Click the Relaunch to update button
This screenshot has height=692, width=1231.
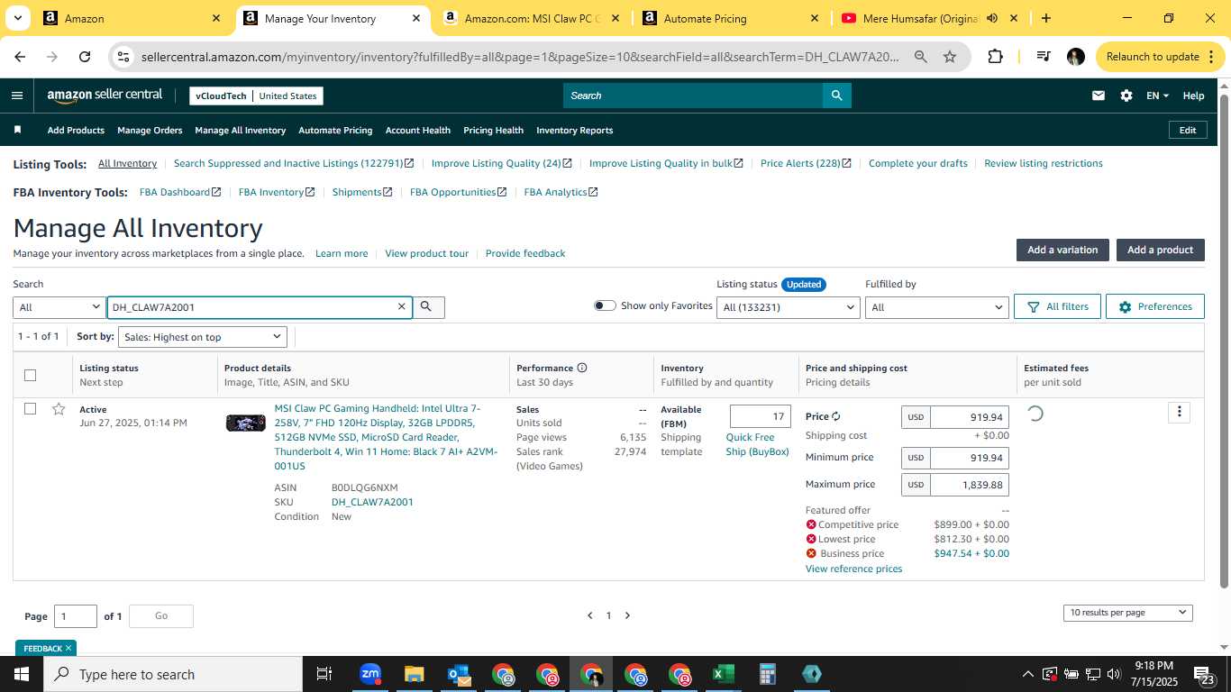click(x=1158, y=56)
